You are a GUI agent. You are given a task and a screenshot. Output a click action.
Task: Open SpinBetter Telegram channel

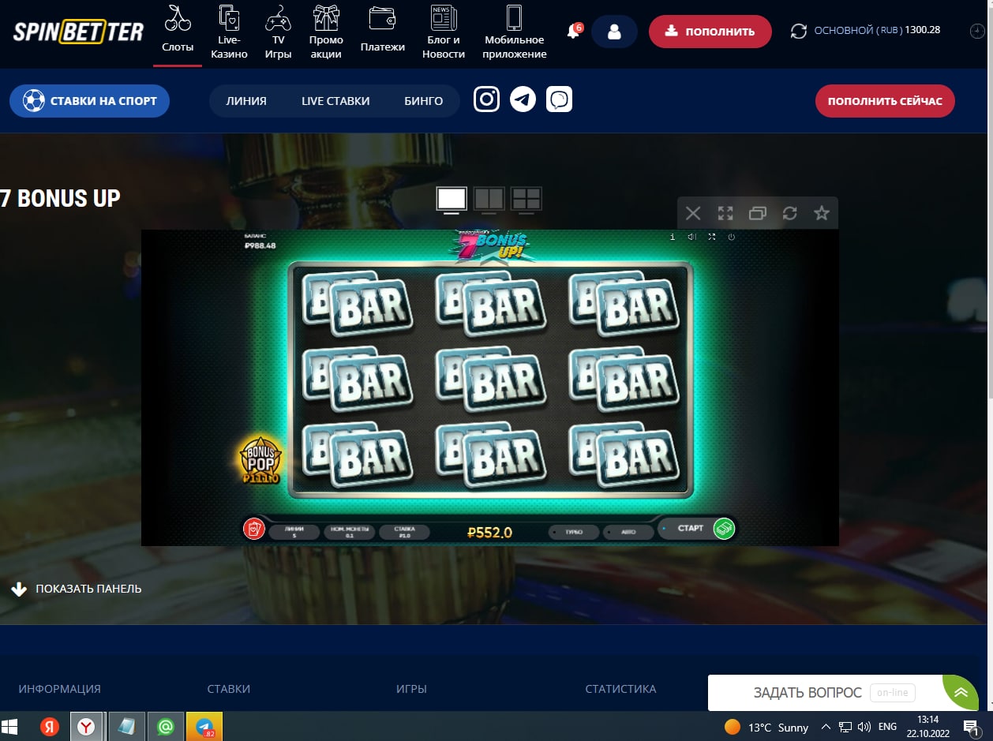(x=523, y=99)
